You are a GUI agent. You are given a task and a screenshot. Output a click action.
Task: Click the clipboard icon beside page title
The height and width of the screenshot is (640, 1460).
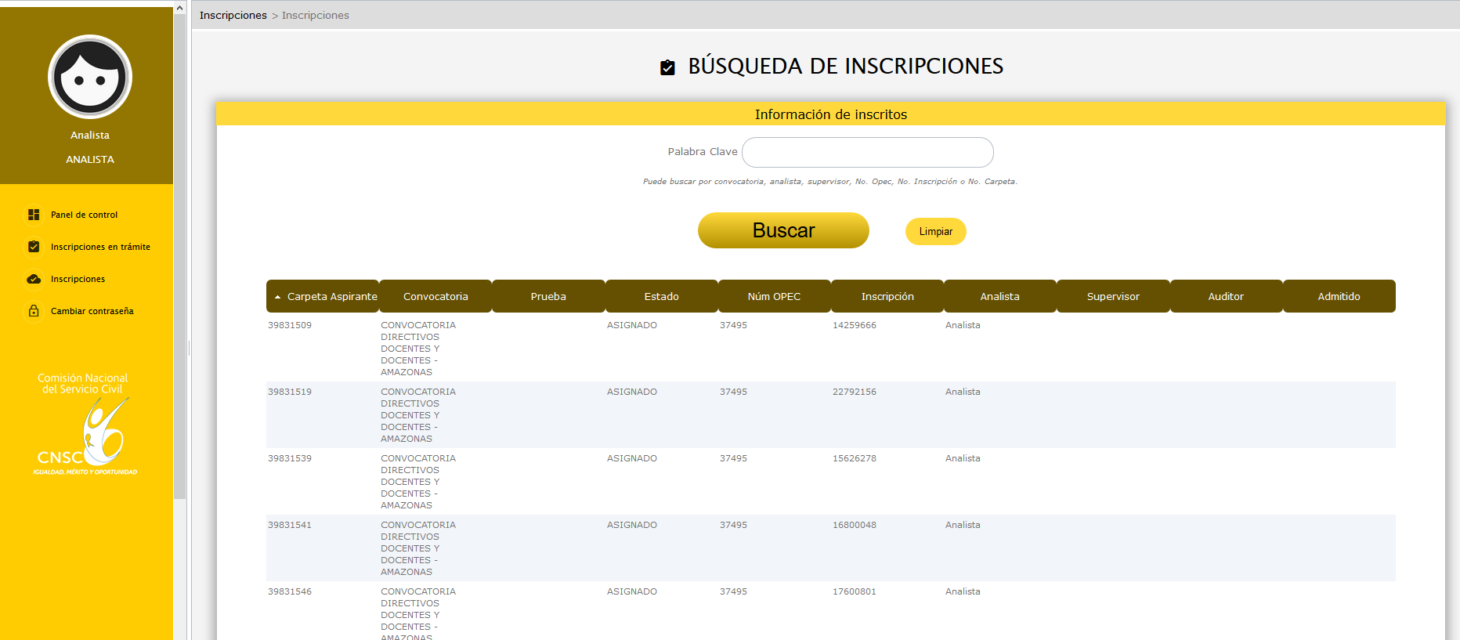click(667, 67)
